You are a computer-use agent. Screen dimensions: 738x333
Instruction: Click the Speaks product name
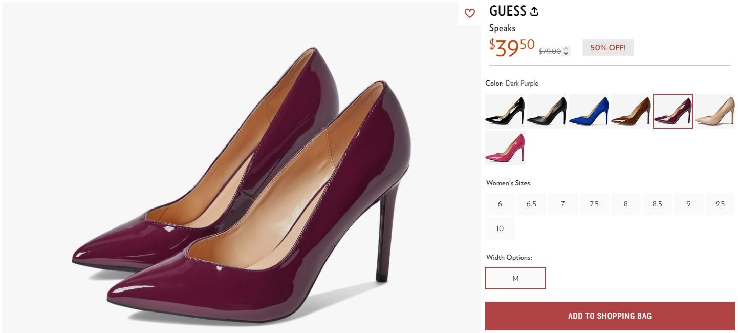[502, 28]
